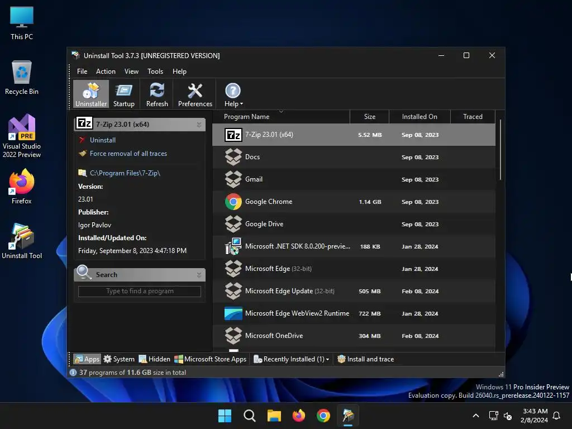Click the Uninstall link in details panel

click(103, 140)
